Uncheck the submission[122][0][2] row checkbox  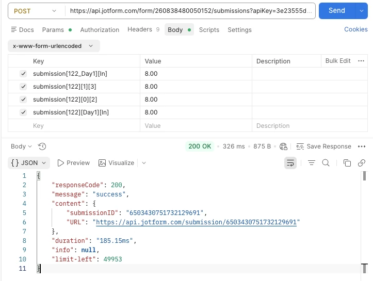(23, 100)
